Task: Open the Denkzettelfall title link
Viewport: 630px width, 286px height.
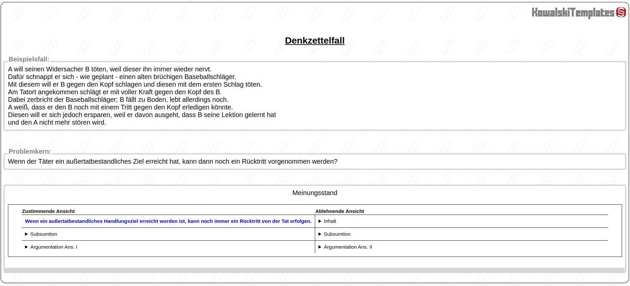Action: (315, 40)
